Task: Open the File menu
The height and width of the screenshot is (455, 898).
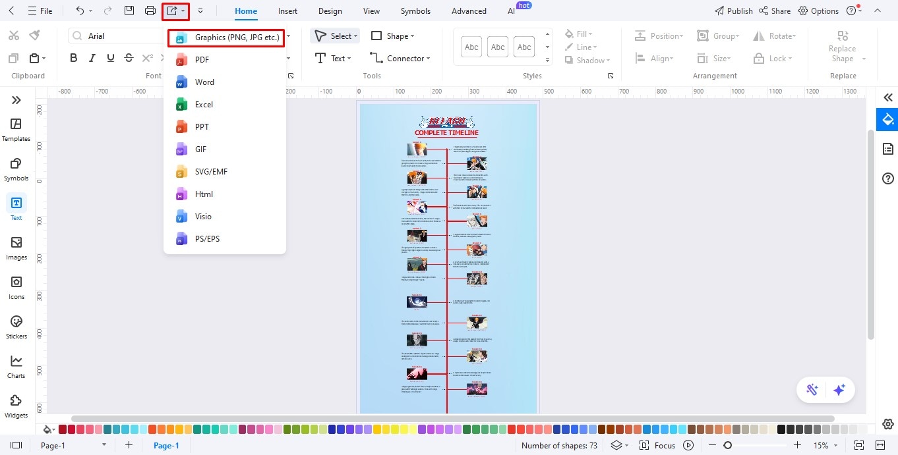Action: [40, 11]
